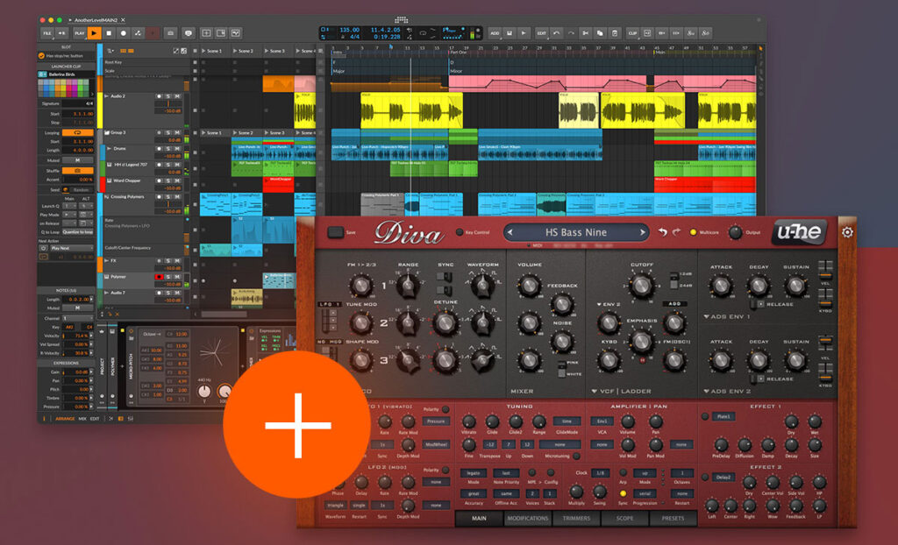Click the briefcase icon in Bitwig toolbar
Screen dimensions: 898x545
(x=171, y=33)
